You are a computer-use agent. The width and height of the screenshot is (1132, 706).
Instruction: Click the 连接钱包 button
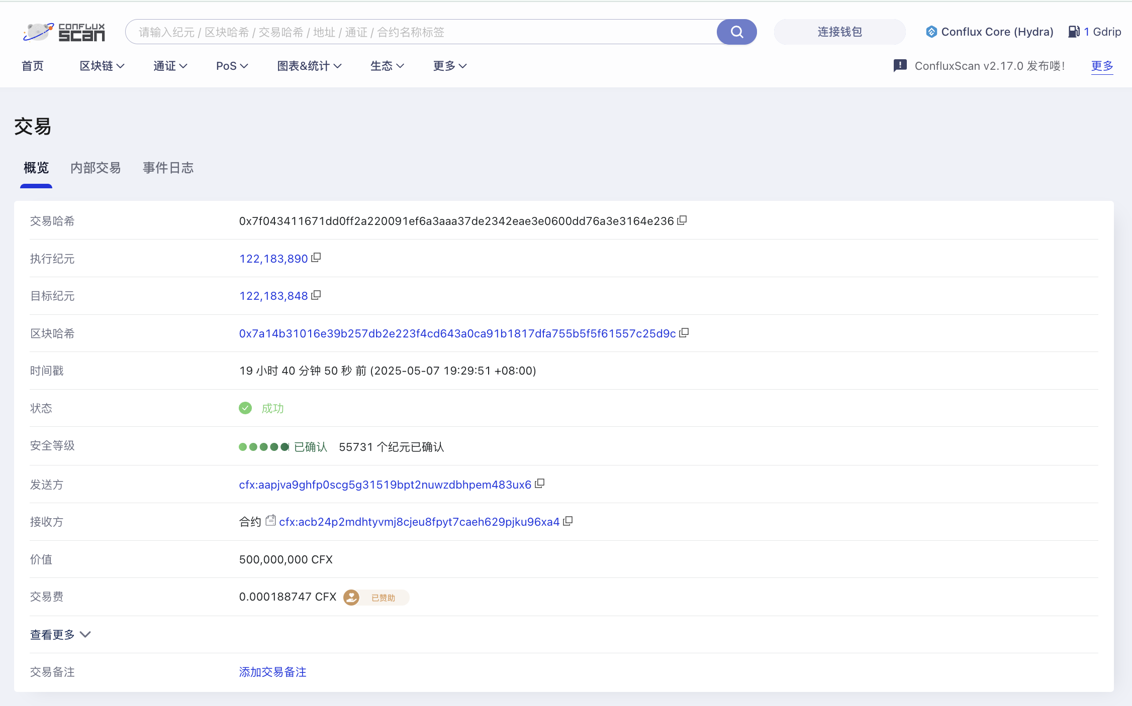pyautogui.click(x=839, y=32)
